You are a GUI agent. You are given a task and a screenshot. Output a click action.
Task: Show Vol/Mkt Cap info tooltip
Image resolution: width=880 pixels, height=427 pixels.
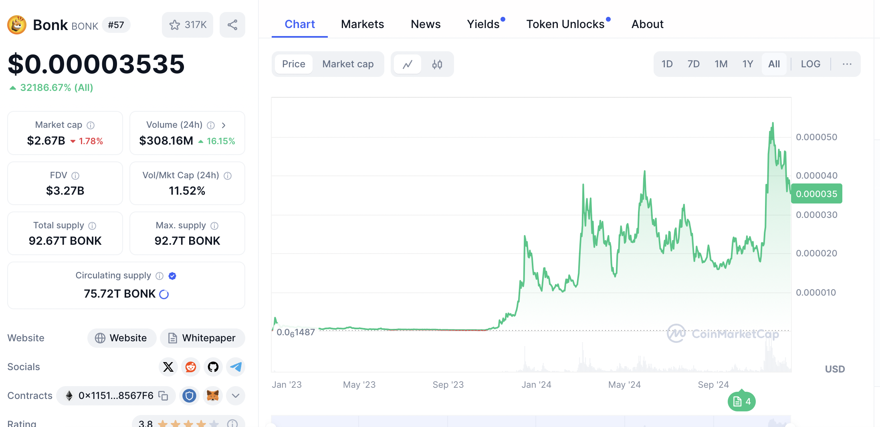pyautogui.click(x=228, y=176)
